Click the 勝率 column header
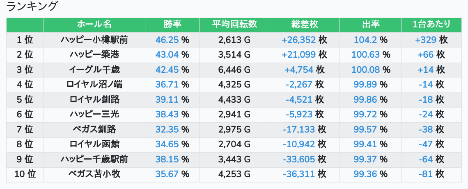This screenshot has width=468, height=189. 172,25
